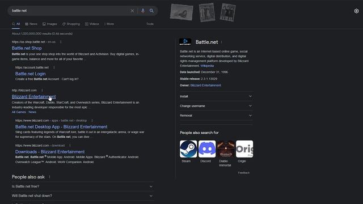Open the Wikipedia link in knowledge panel
This screenshot has height=204, width=363.
[x=207, y=66]
